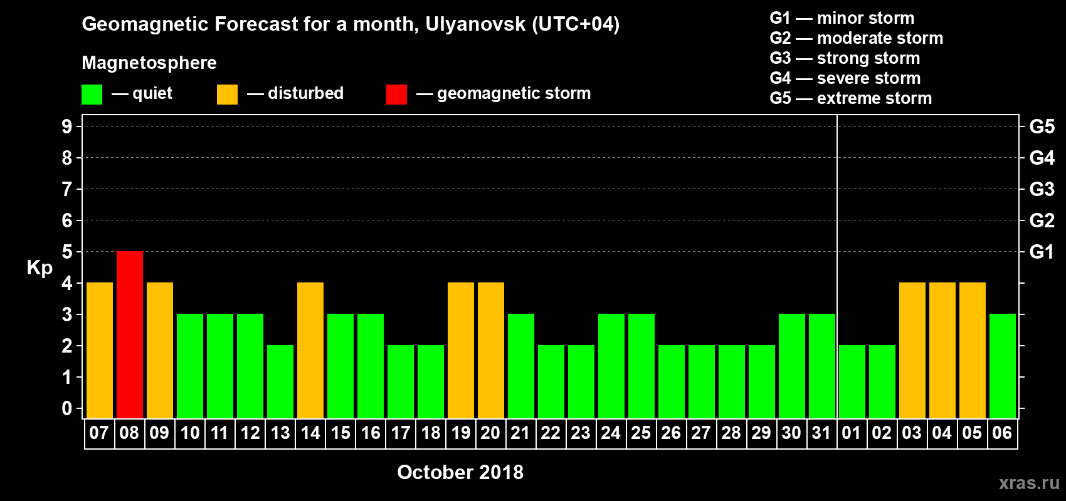
Task: Click the green bar for date 24
Action: 611,366
